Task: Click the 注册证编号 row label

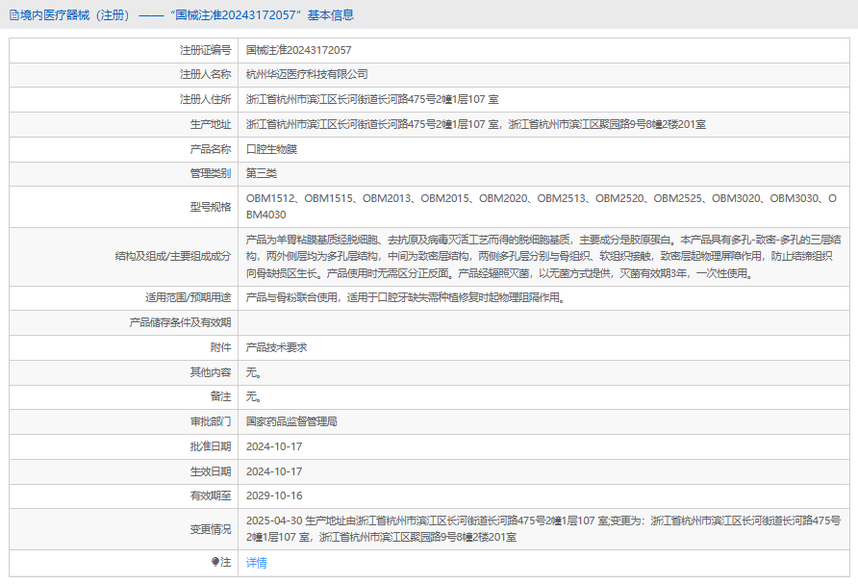Action: (x=205, y=49)
